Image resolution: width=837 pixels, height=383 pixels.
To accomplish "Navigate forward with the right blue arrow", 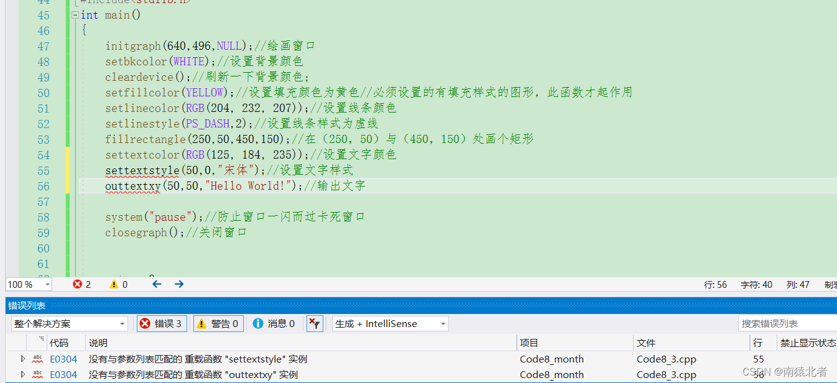I will (x=179, y=284).
